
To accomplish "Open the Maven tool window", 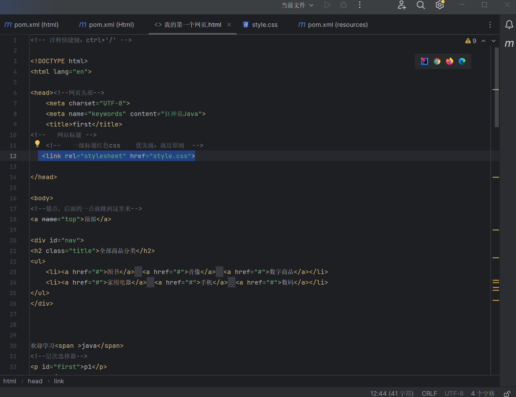I will click(509, 43).
